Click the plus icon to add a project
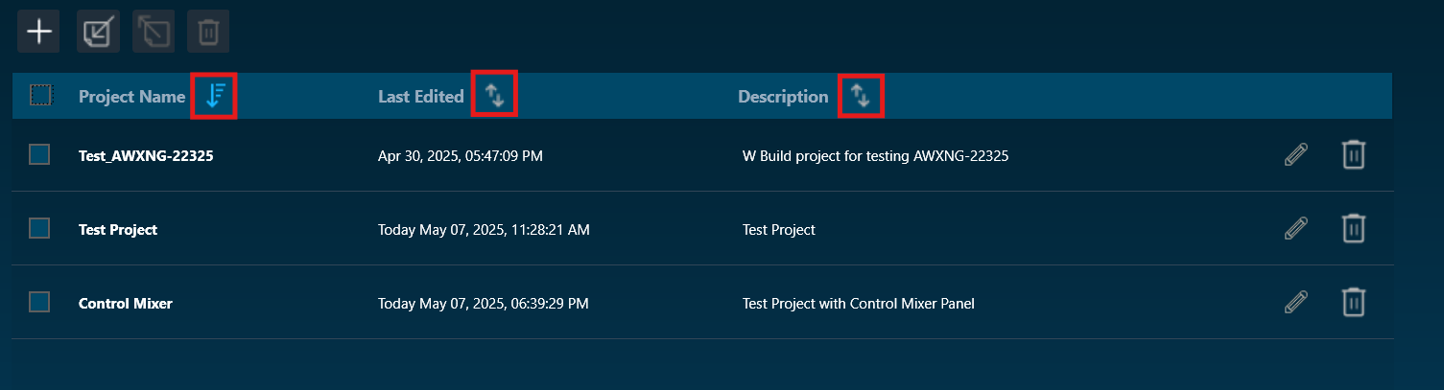1444x390 pixels. pyautogui.click(x=38, y=33)
